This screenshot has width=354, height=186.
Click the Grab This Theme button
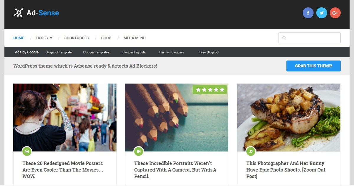(x=313, y=66)
